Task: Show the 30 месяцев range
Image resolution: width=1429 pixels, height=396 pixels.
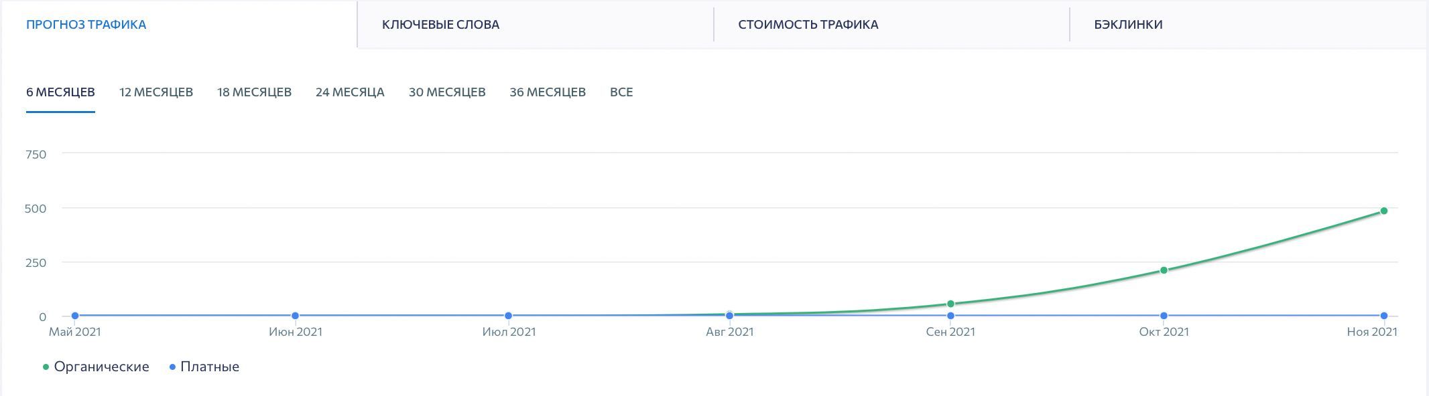Action: [x=447, y=92]
